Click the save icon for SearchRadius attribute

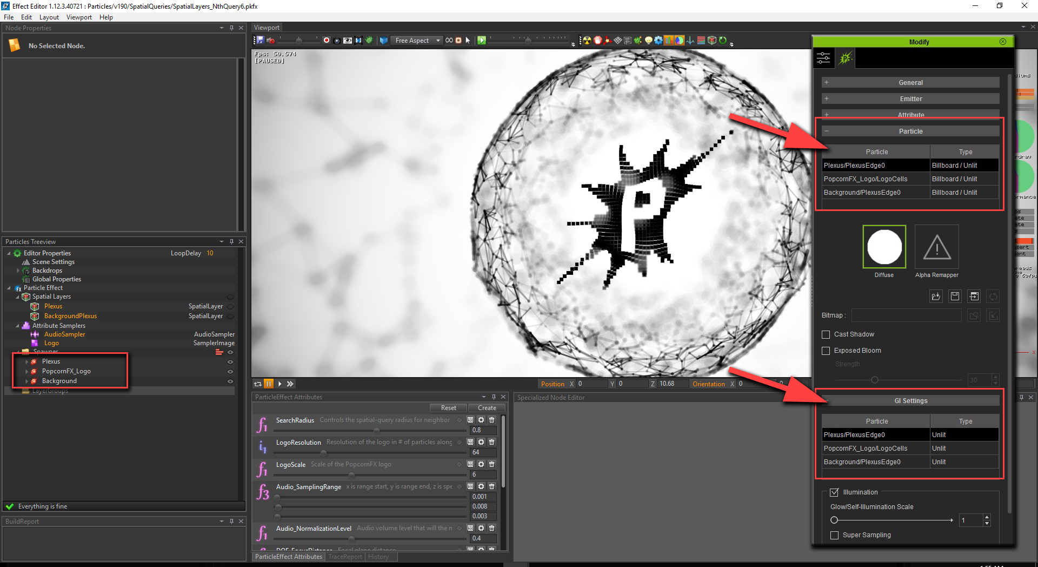[470, 420]
